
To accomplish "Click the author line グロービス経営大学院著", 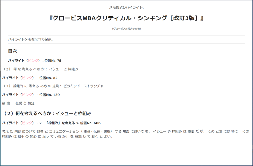I will 126,29.
